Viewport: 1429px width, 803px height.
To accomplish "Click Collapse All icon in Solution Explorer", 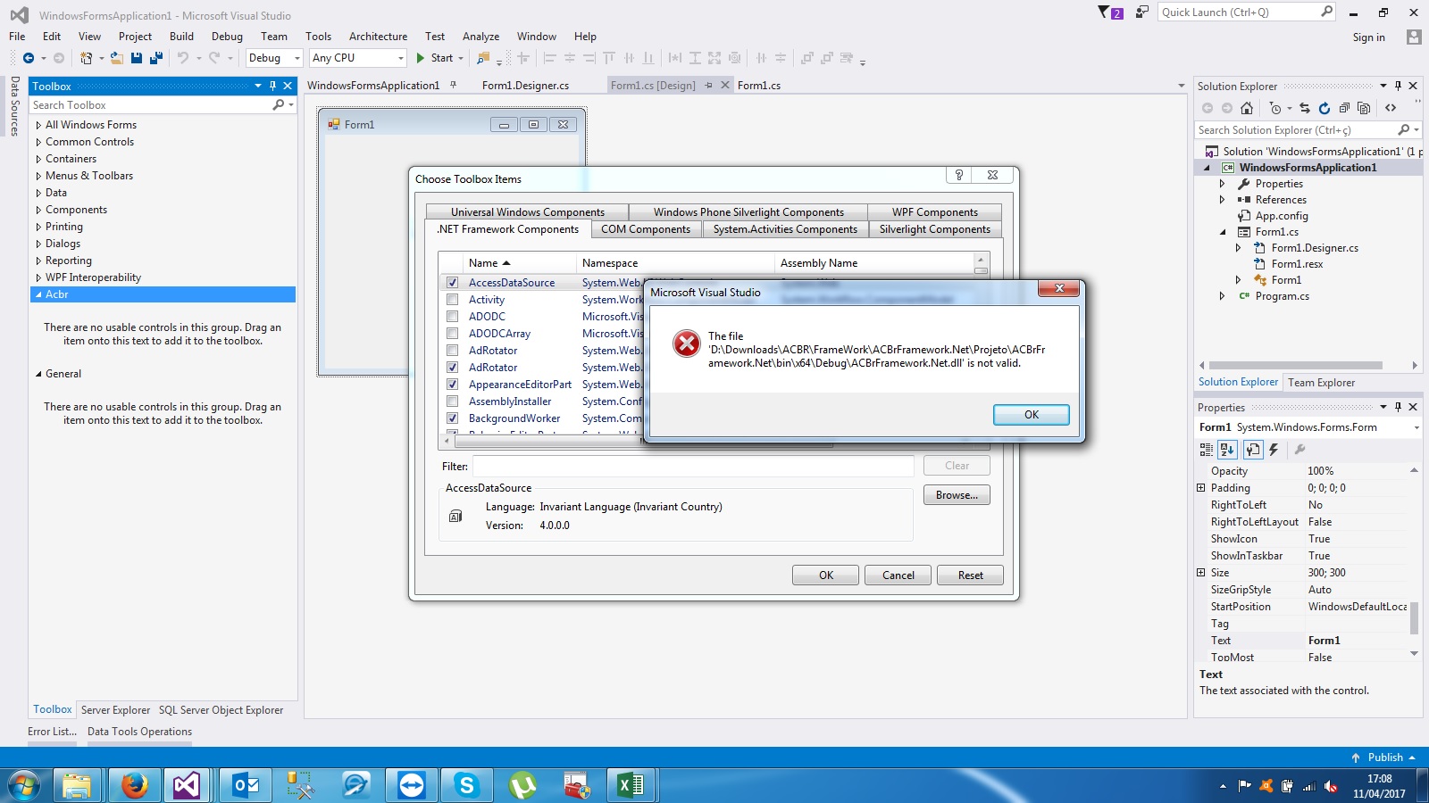I will [x=1344, y=108].
